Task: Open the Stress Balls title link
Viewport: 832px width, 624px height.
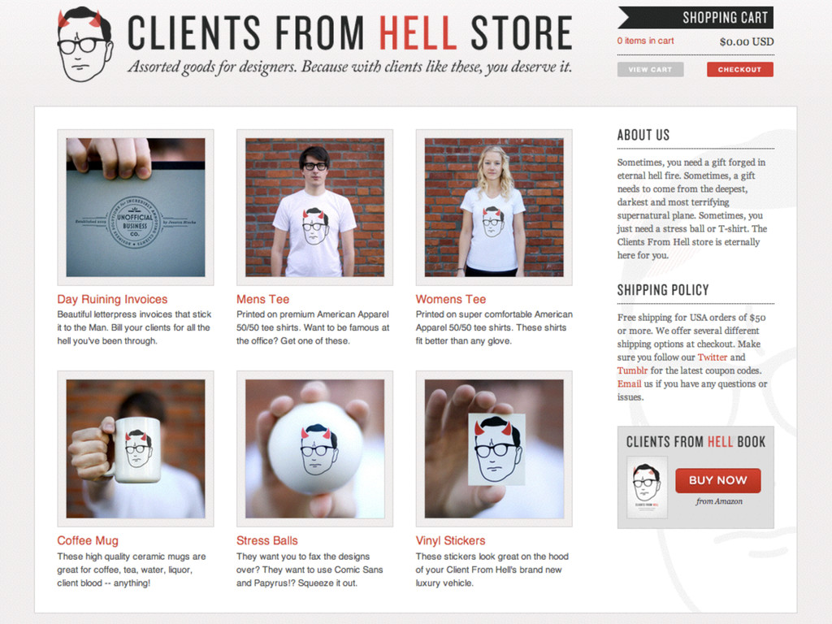Action: [266, 540]
